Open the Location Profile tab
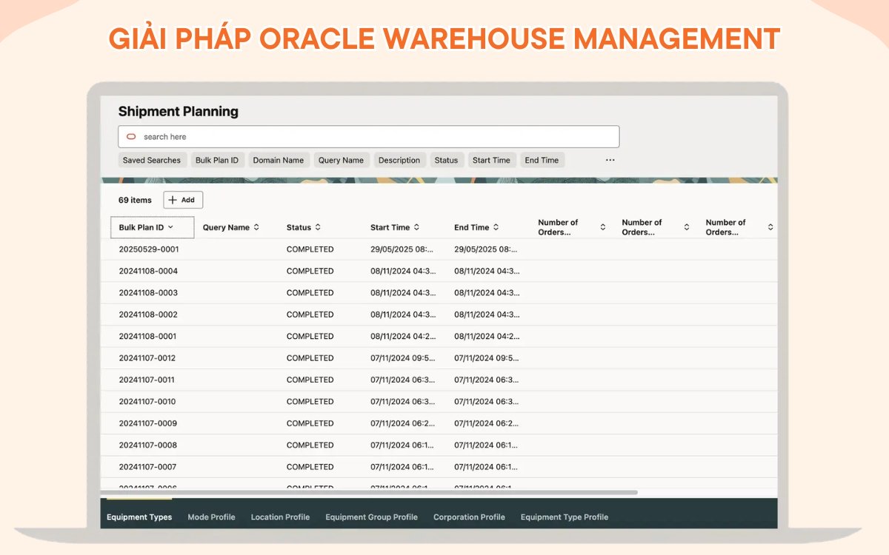The image size is (889, 555). [280, 517]
